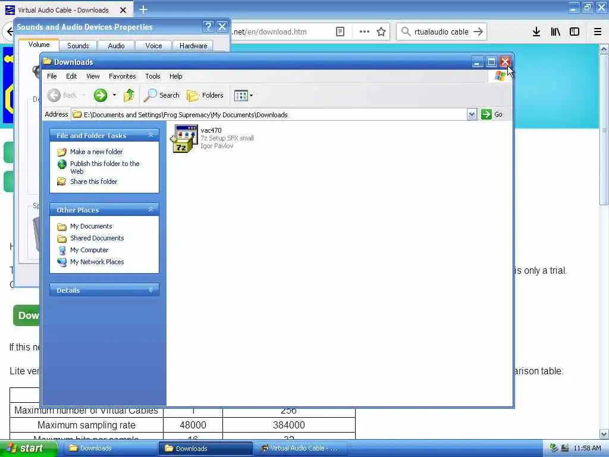This screenshot has width=609, height=457.
Task: Open the Forward history dropdown arrow
Action: [115, 95]
